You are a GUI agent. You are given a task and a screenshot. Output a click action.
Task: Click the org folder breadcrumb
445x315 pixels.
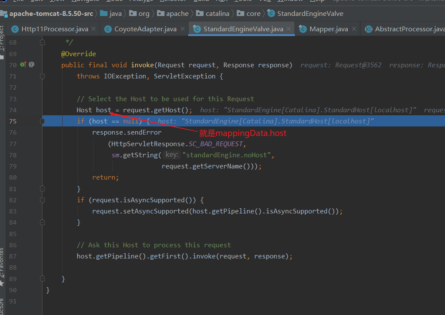pyautogui.click(x=139, y=14)
